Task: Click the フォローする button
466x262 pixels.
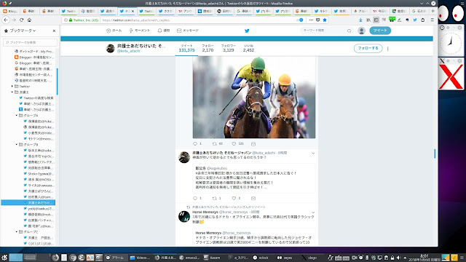Action: coord(368,48)
